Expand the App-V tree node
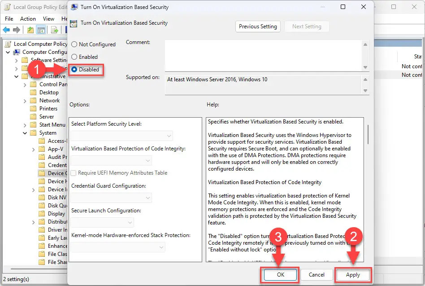 tap(33, 149)
